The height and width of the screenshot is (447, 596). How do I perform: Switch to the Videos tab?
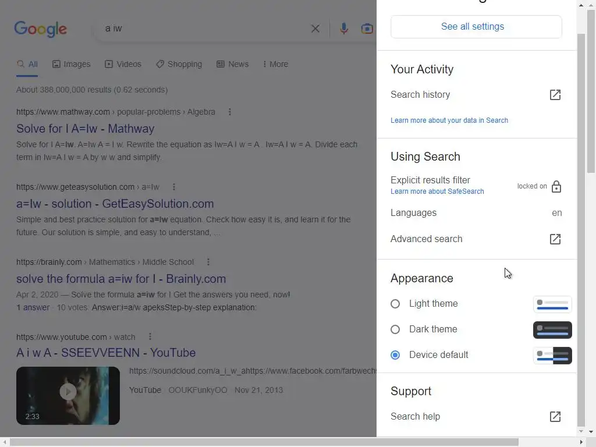click(123, 64)
